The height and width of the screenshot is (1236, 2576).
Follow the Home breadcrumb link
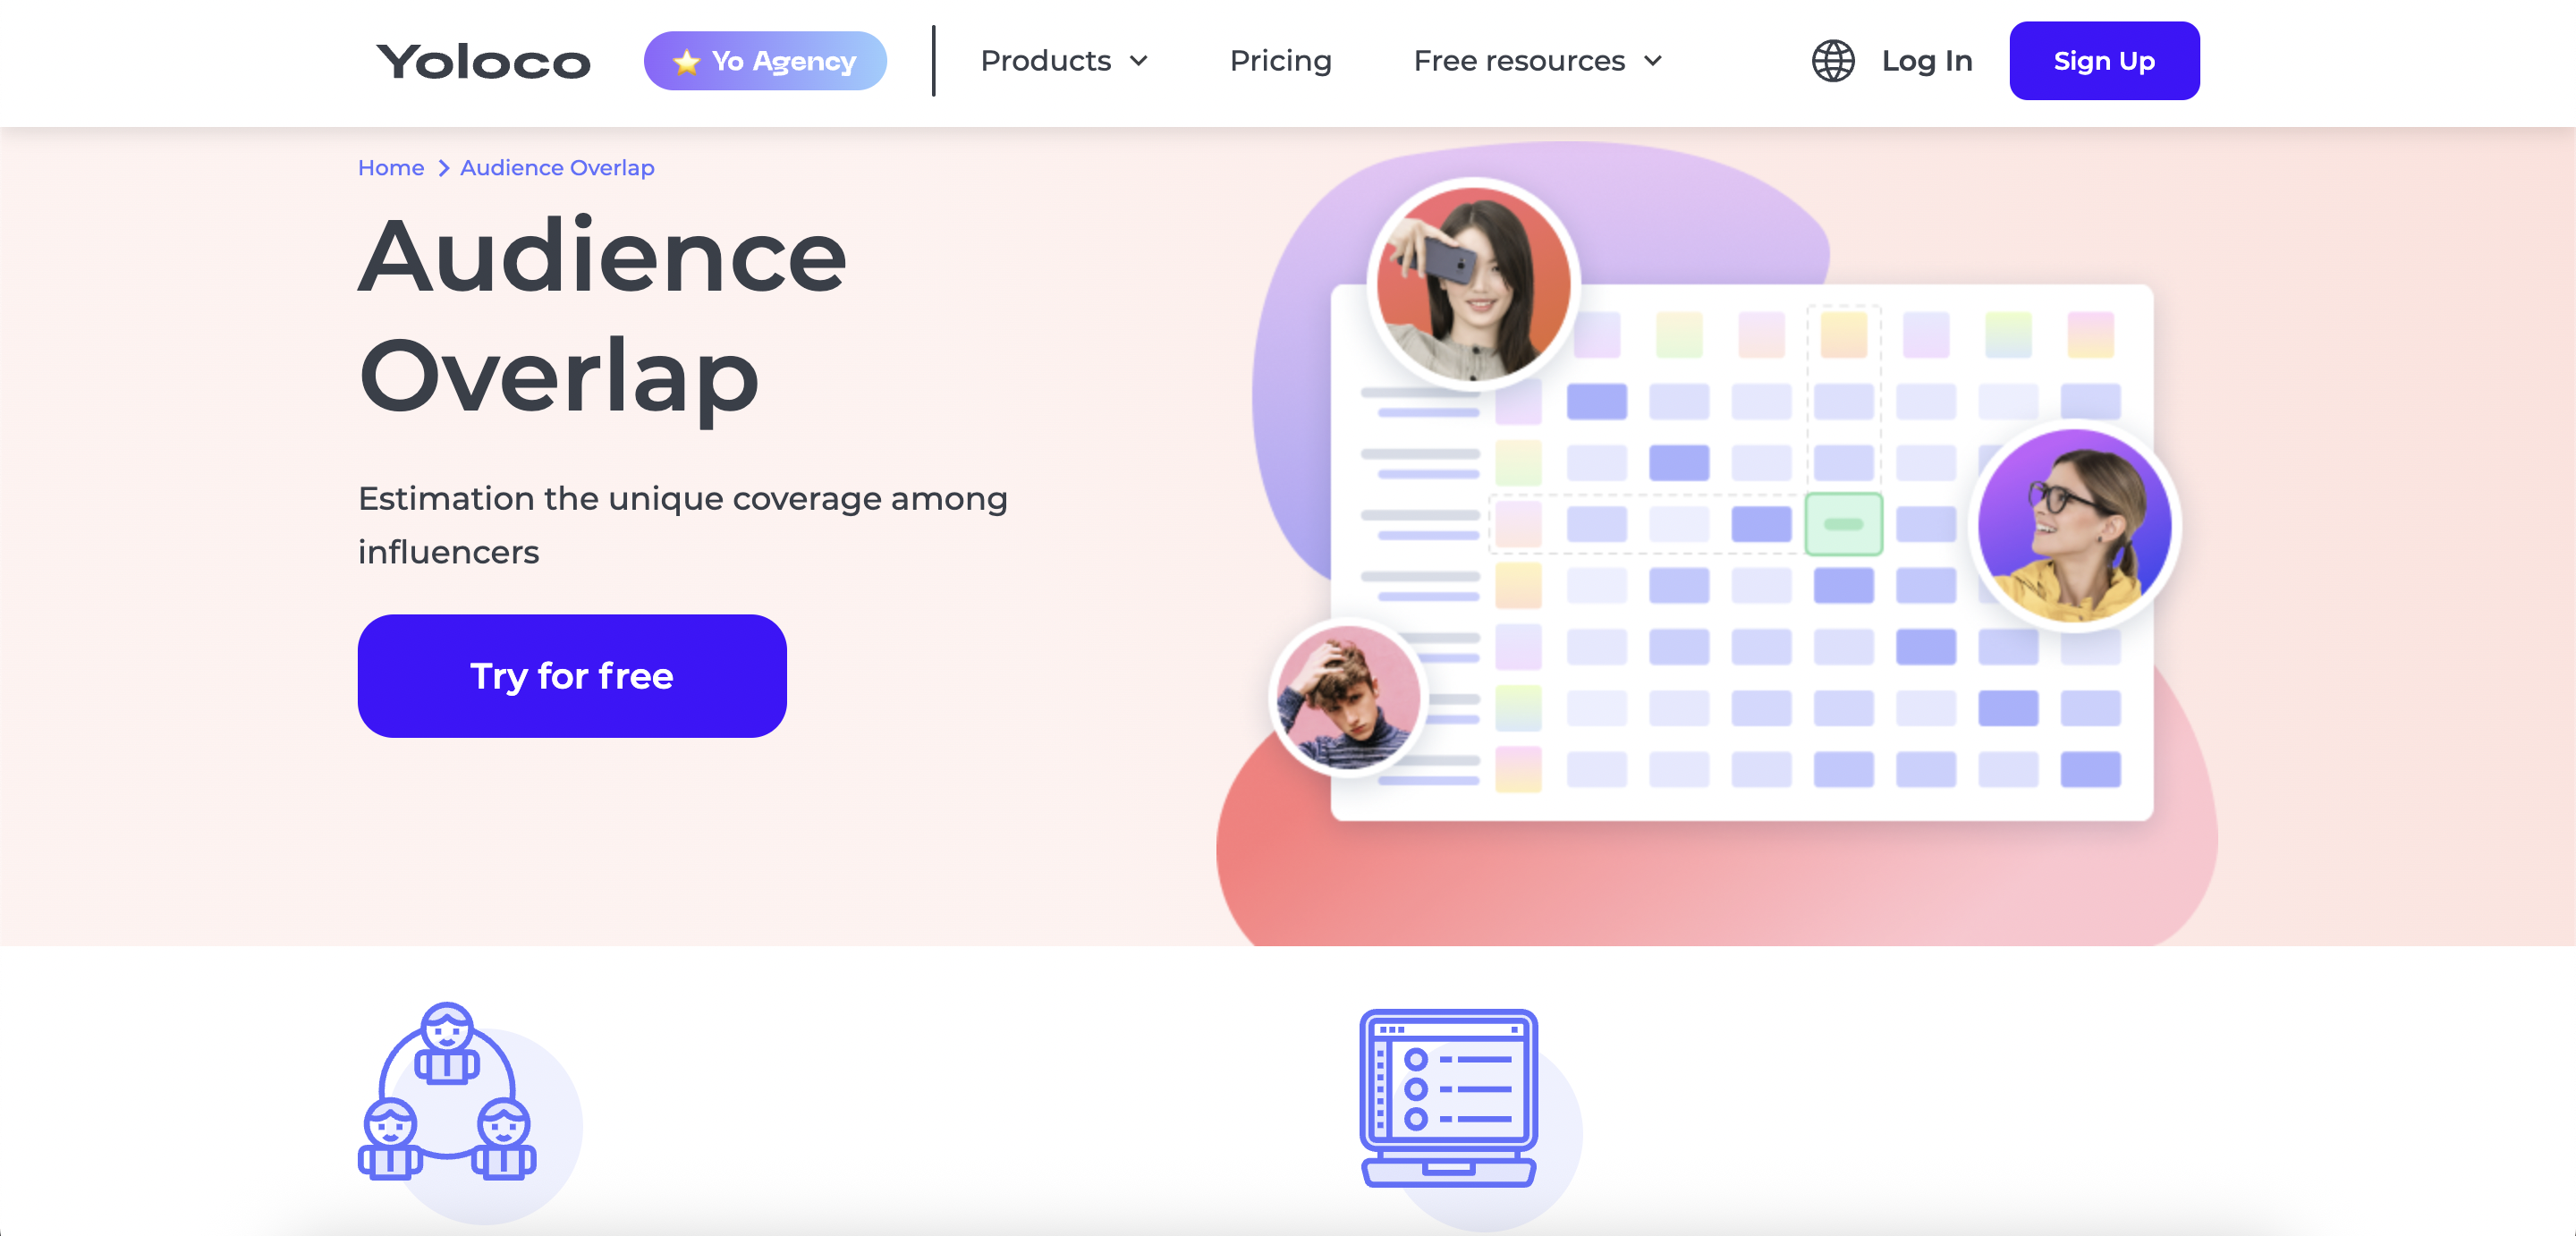(x=391, y=168)
